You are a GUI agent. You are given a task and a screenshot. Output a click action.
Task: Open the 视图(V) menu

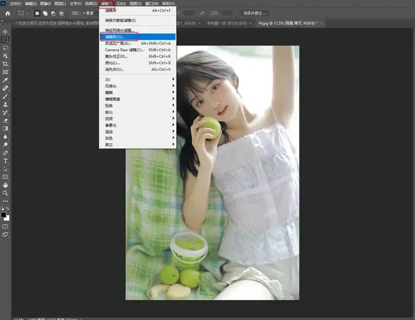coord(136,4)
